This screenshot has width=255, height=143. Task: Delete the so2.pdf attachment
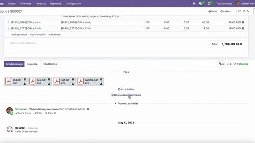point(49,79)
